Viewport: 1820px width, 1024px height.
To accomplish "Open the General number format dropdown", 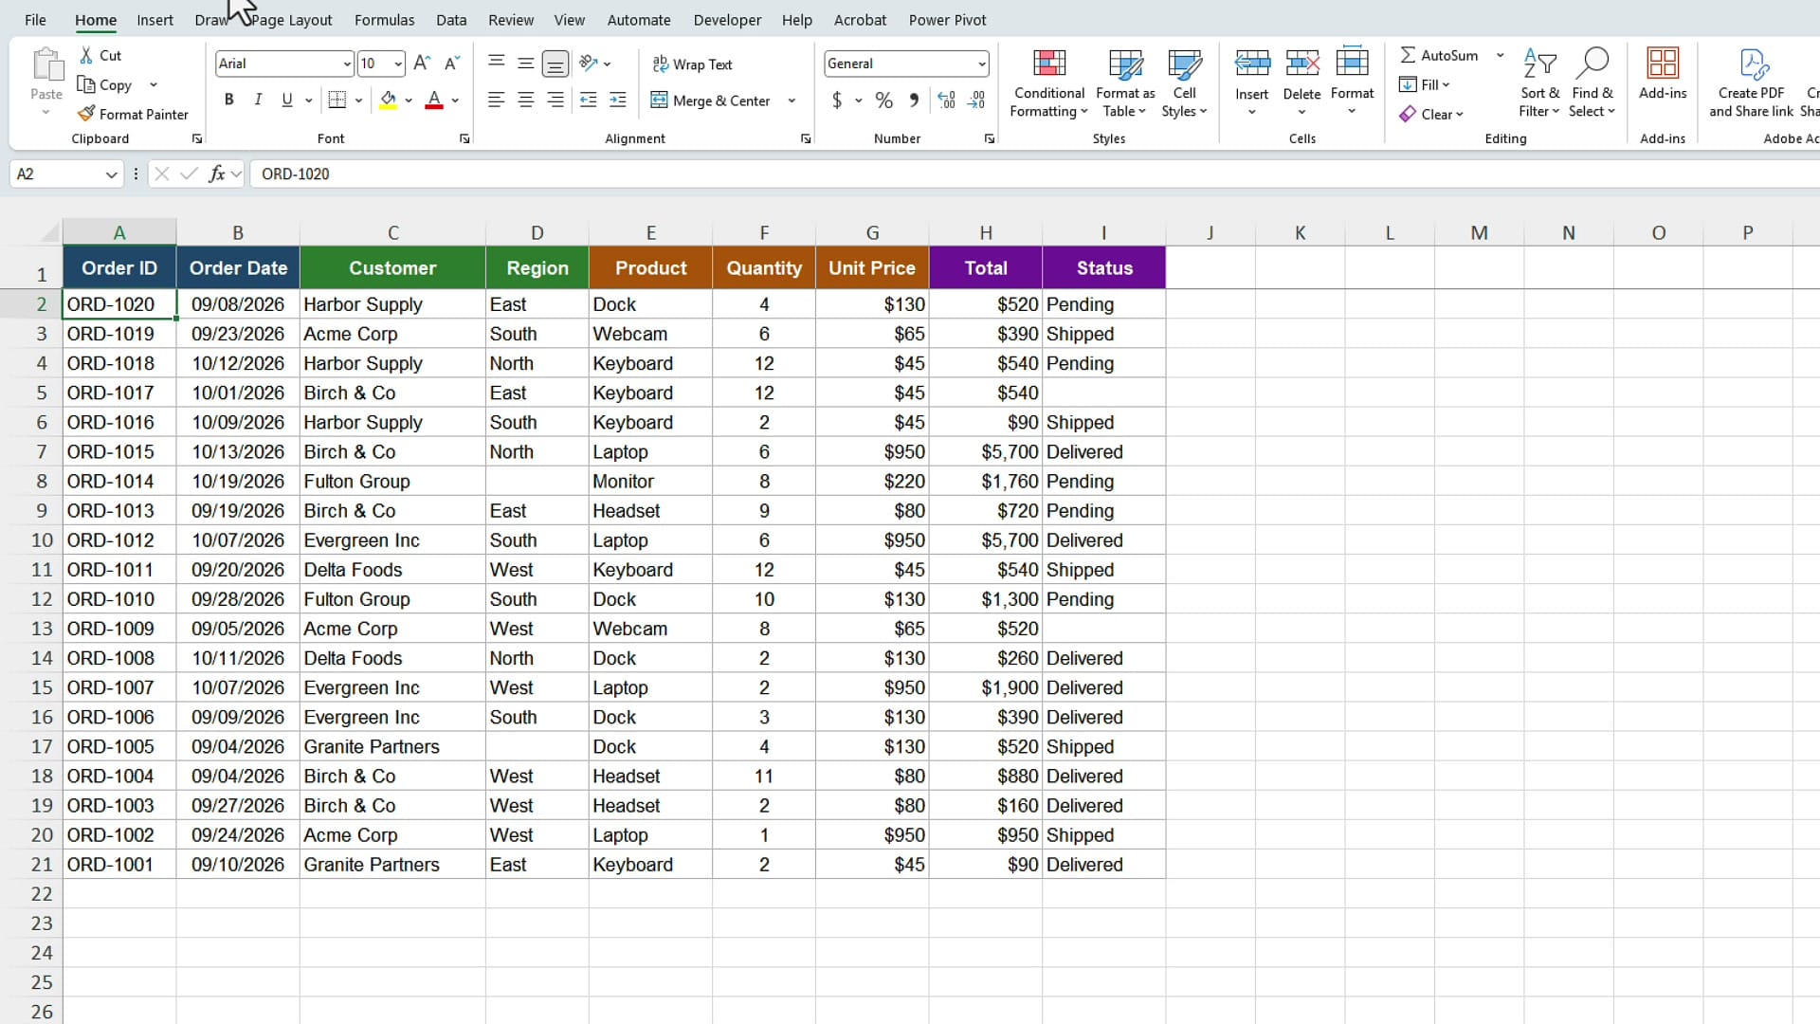I will click(x=981, y=64).
